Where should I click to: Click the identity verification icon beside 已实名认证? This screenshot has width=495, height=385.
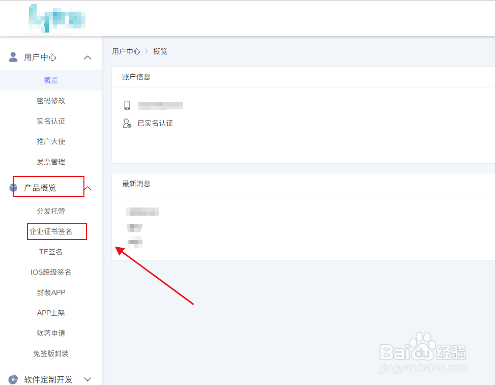coord(127,123)
